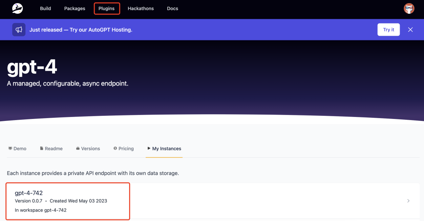Dismiss the AutoGPT Hosting banner

click(x=410, y=30)
